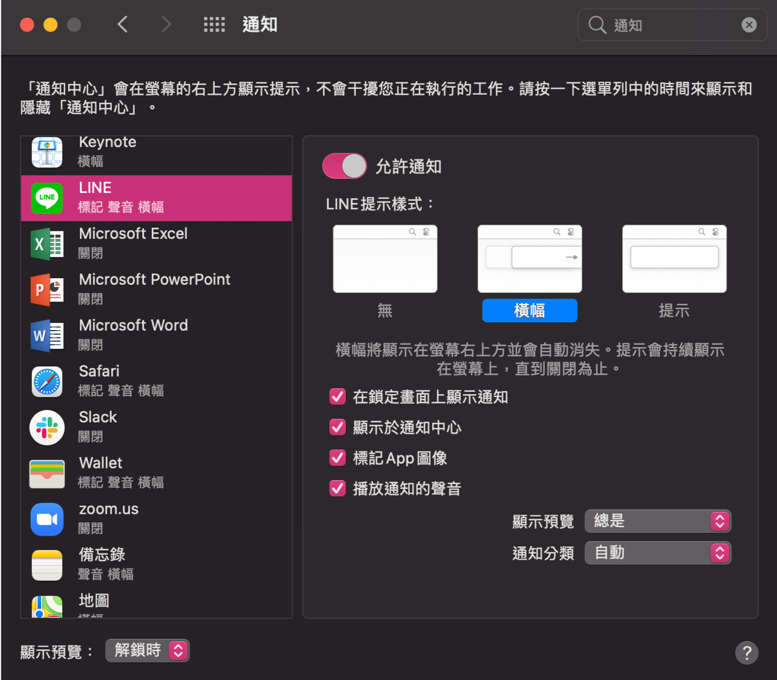Select Keynote row in app list

pos(157,156)
